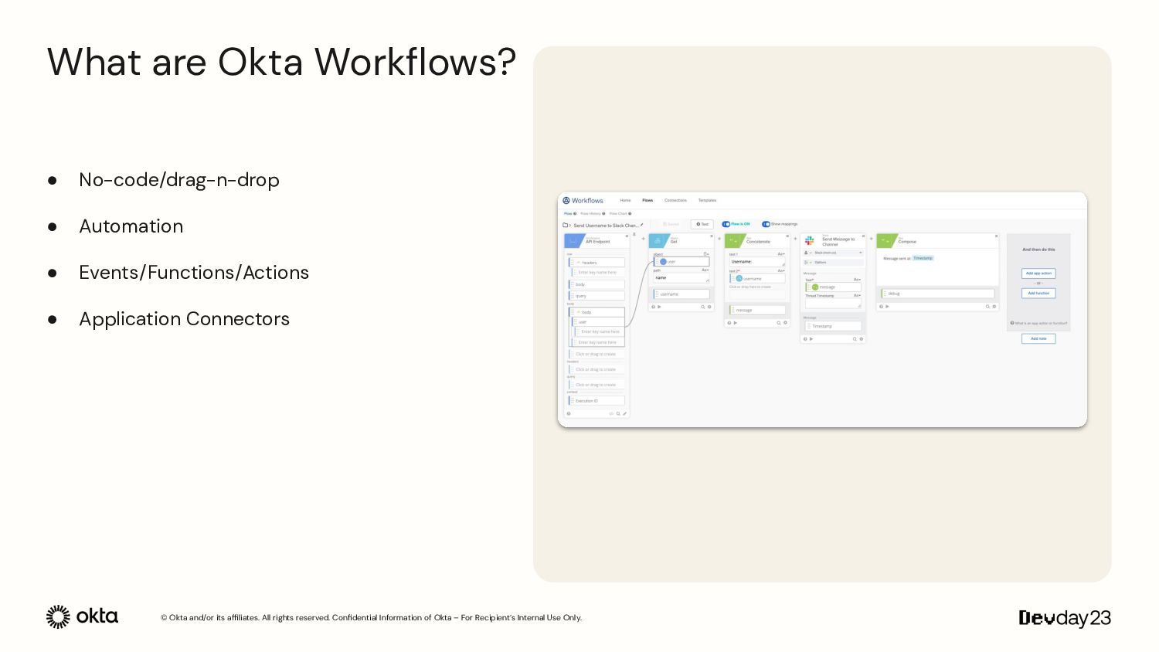Toggle the Show mappings switch
The height and width of the screenshot is (652, 1159).
point(766,224)
